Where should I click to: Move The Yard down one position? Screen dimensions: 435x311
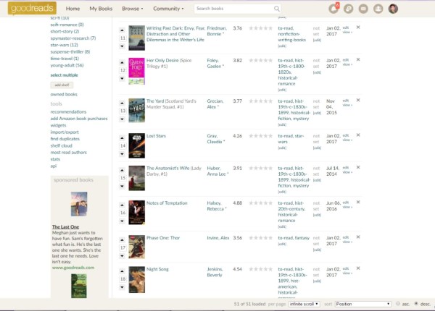point(122,119)
